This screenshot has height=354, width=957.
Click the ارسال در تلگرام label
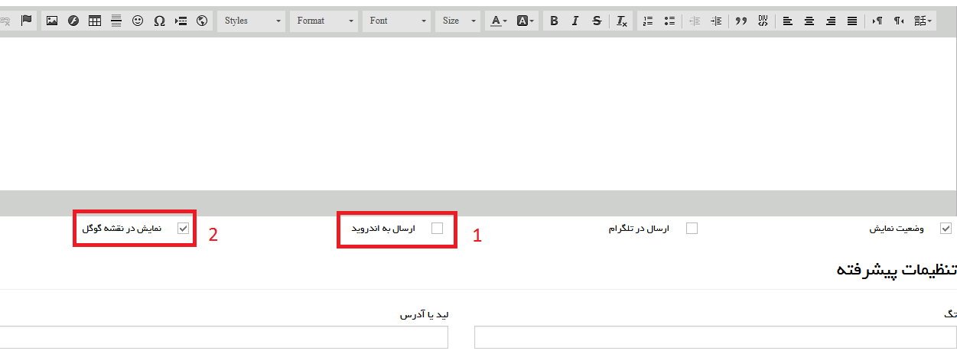[x=638, y=229]
